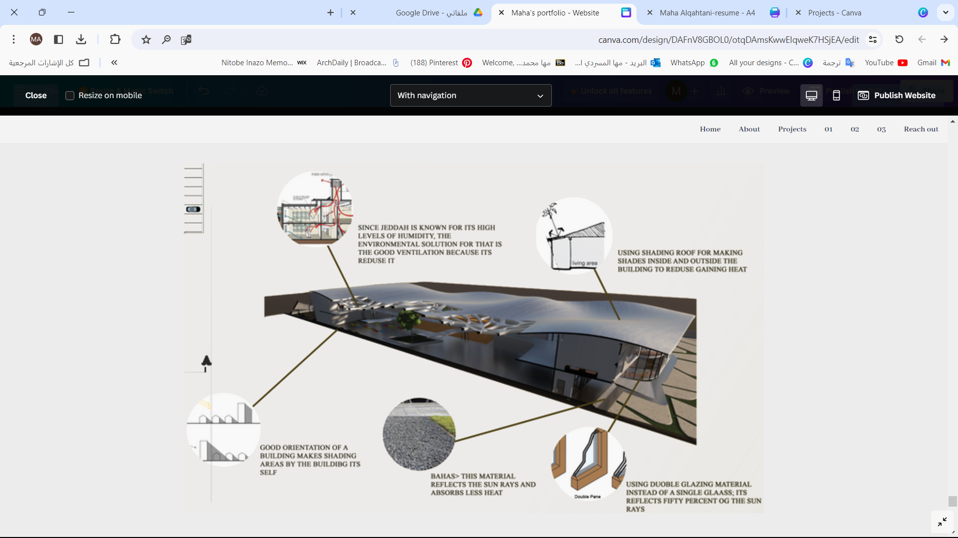Expand hidden bookmarks double chevron
The image size is (958, 538).
point(114,63)
